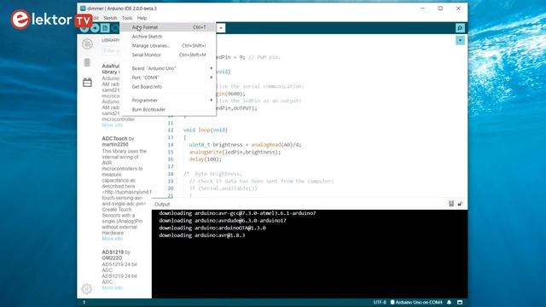Screen dimensions: 546x307
Task: Select Auto Format from Tools menu
Action: click(x=169, y=27)
